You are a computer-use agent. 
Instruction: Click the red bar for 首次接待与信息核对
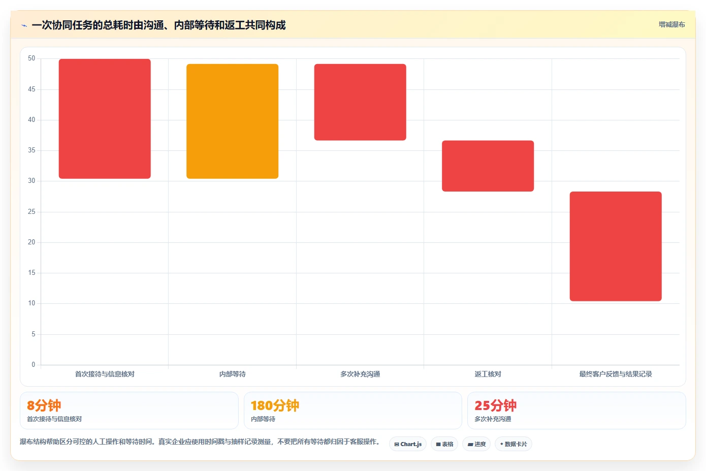pyautogui.click(x=105, y=119)
